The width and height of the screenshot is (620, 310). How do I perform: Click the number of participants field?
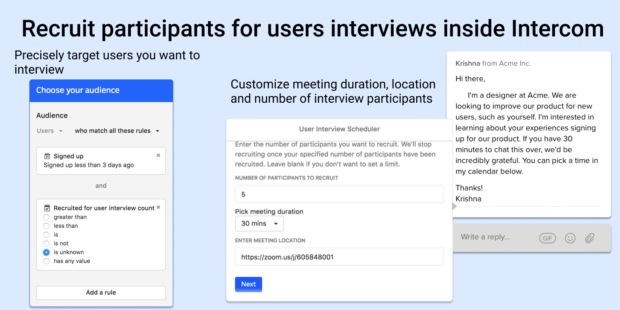[339, 194]
